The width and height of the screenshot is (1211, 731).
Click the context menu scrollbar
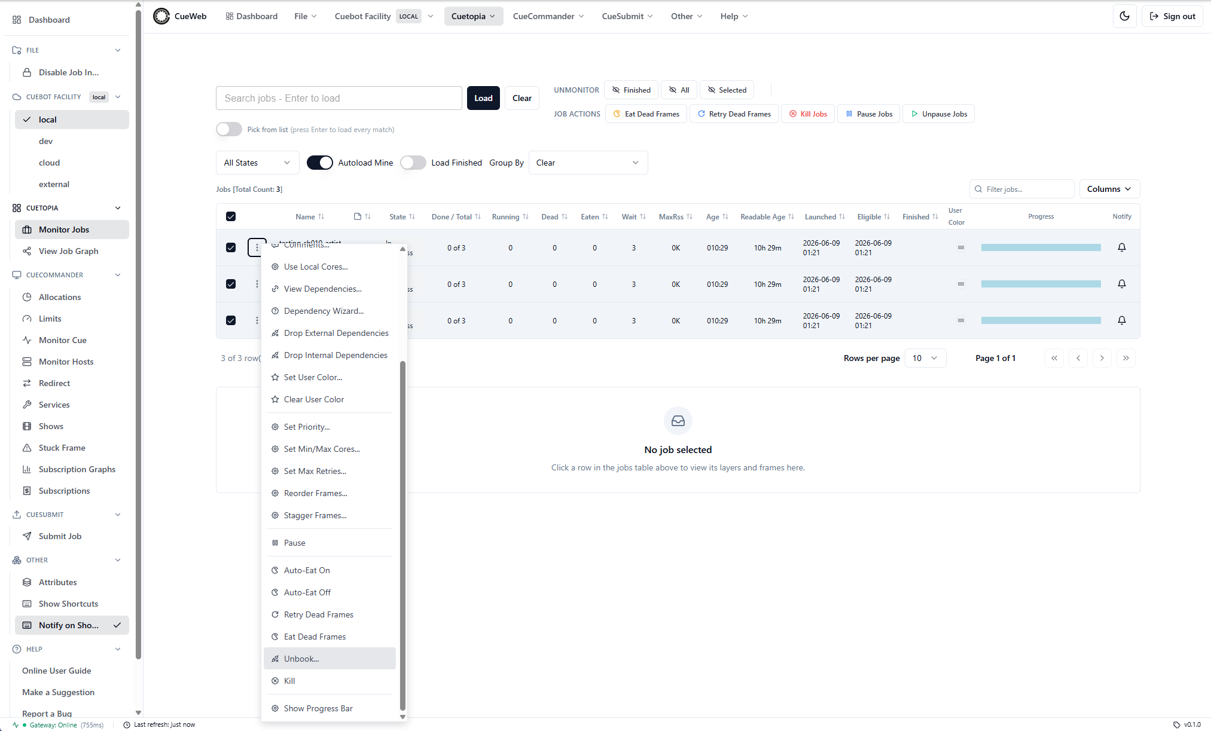(402, 535)
